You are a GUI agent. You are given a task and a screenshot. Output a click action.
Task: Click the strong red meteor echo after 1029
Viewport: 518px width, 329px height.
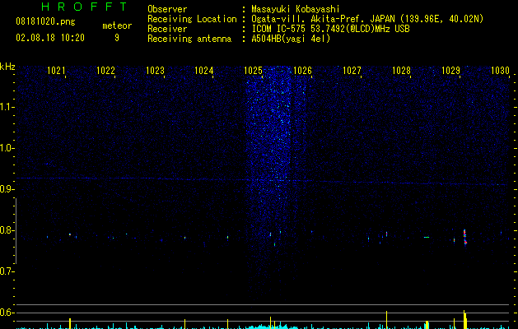click(464, 237)
